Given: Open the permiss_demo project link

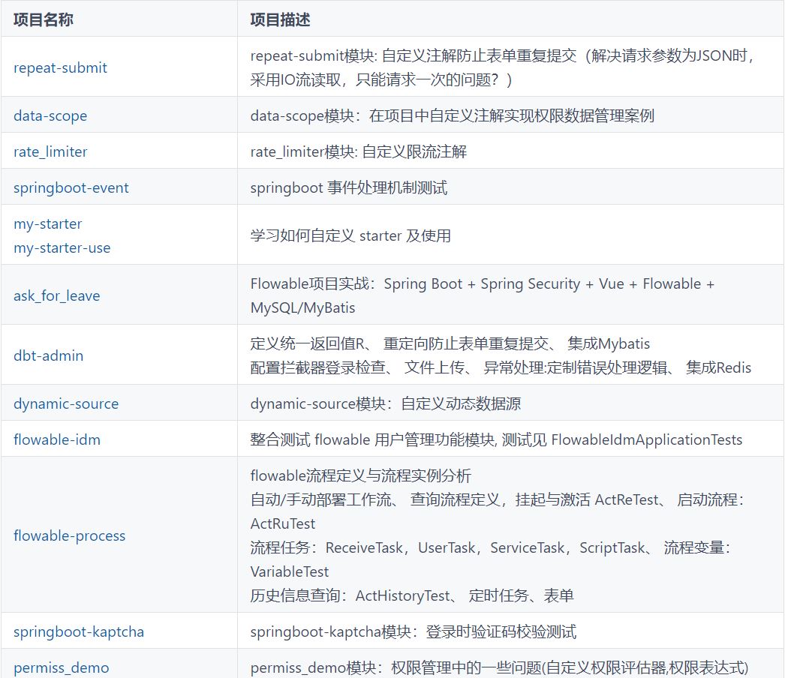Looking at the screenshot, I should 61,668.
